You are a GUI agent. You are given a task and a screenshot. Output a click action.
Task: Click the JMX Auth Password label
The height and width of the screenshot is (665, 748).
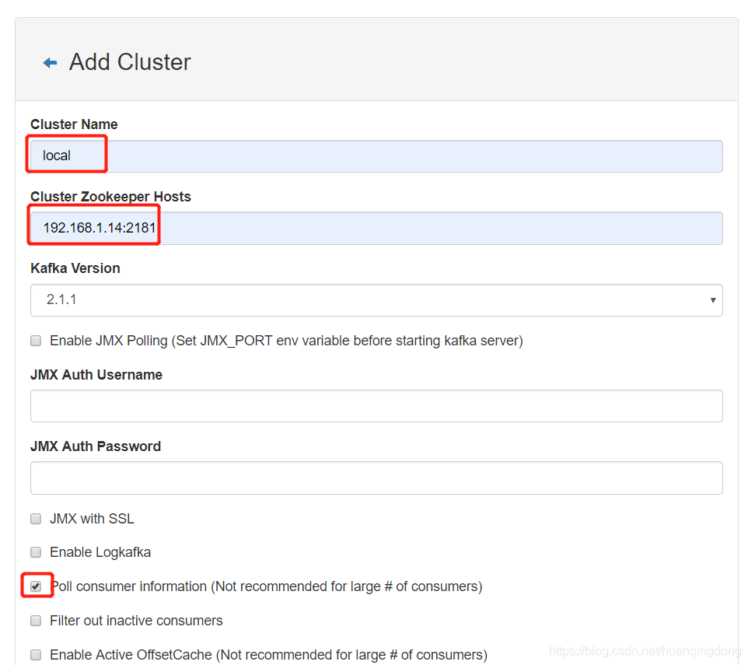[x=96, y=446]
